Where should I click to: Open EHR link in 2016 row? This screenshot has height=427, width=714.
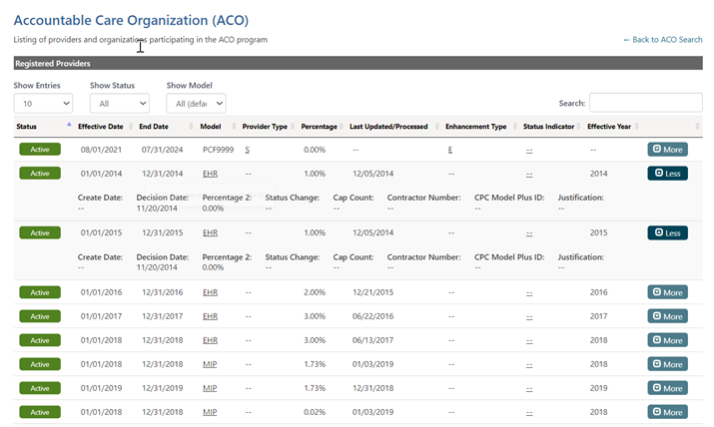coord(210,292)
